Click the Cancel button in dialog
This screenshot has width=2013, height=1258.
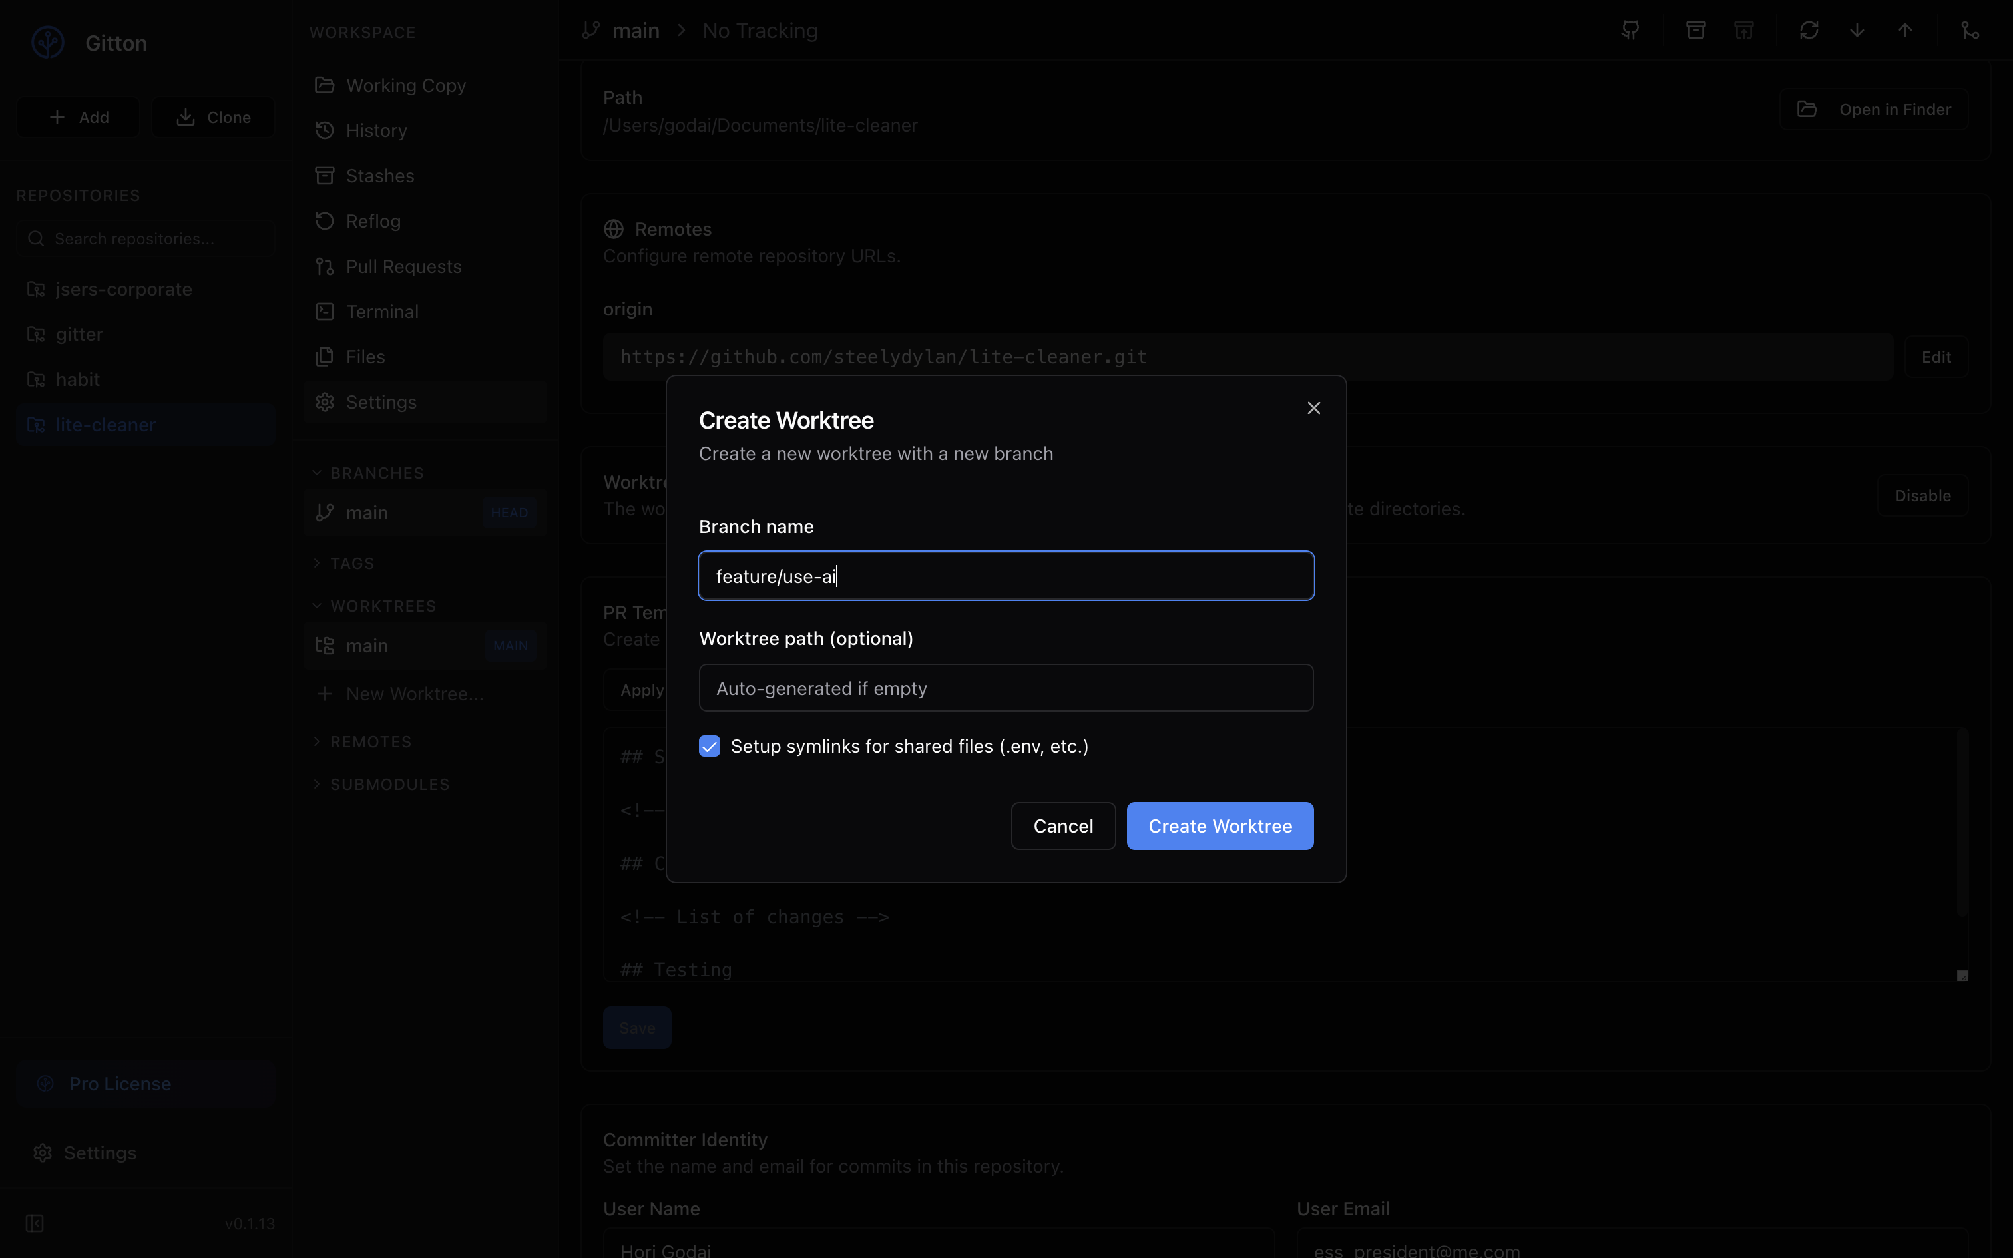(1063, 826)
